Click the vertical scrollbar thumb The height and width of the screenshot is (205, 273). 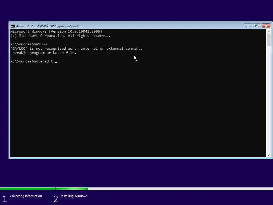268,40
